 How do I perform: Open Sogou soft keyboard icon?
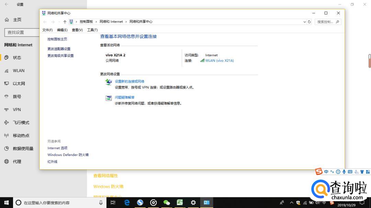(350, 172)
